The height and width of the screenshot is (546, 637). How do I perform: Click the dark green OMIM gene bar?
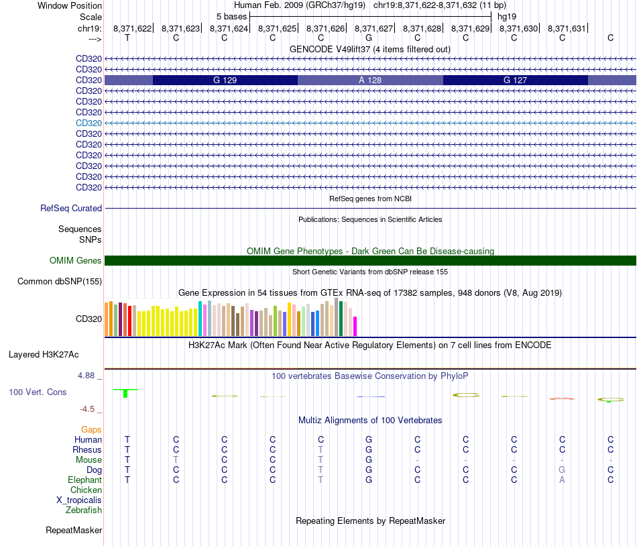pos(370,260)
